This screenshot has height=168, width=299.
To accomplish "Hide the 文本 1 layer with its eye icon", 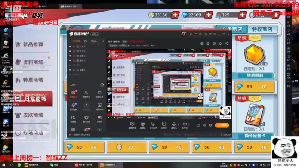I will click(x=70, y=46).
